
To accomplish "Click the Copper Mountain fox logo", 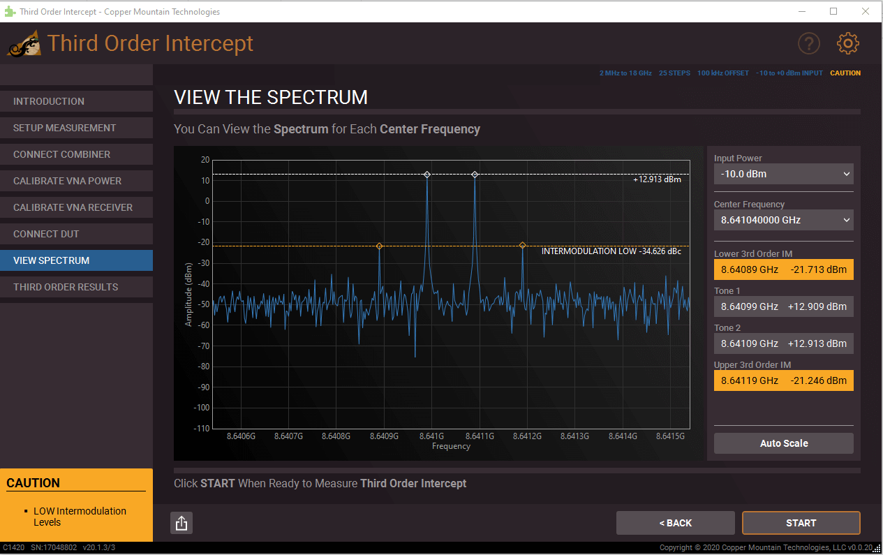I will pos(24,43).
